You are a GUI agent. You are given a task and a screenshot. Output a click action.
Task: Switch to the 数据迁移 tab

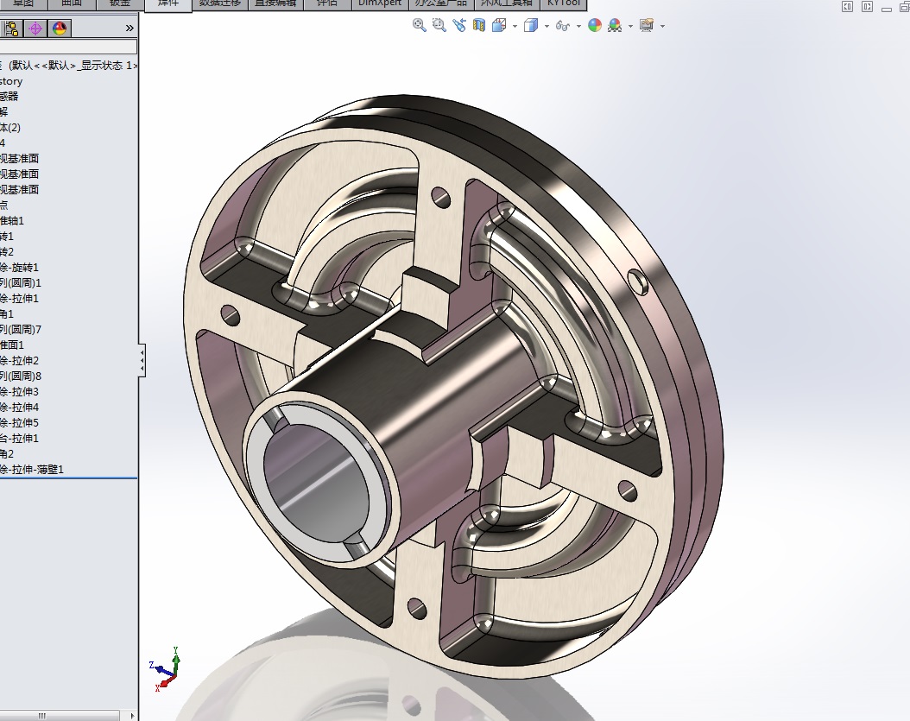(x=220, y=4)
